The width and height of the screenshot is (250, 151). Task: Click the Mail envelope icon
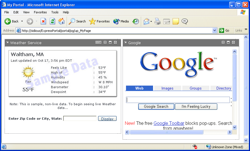coord(146,21)
